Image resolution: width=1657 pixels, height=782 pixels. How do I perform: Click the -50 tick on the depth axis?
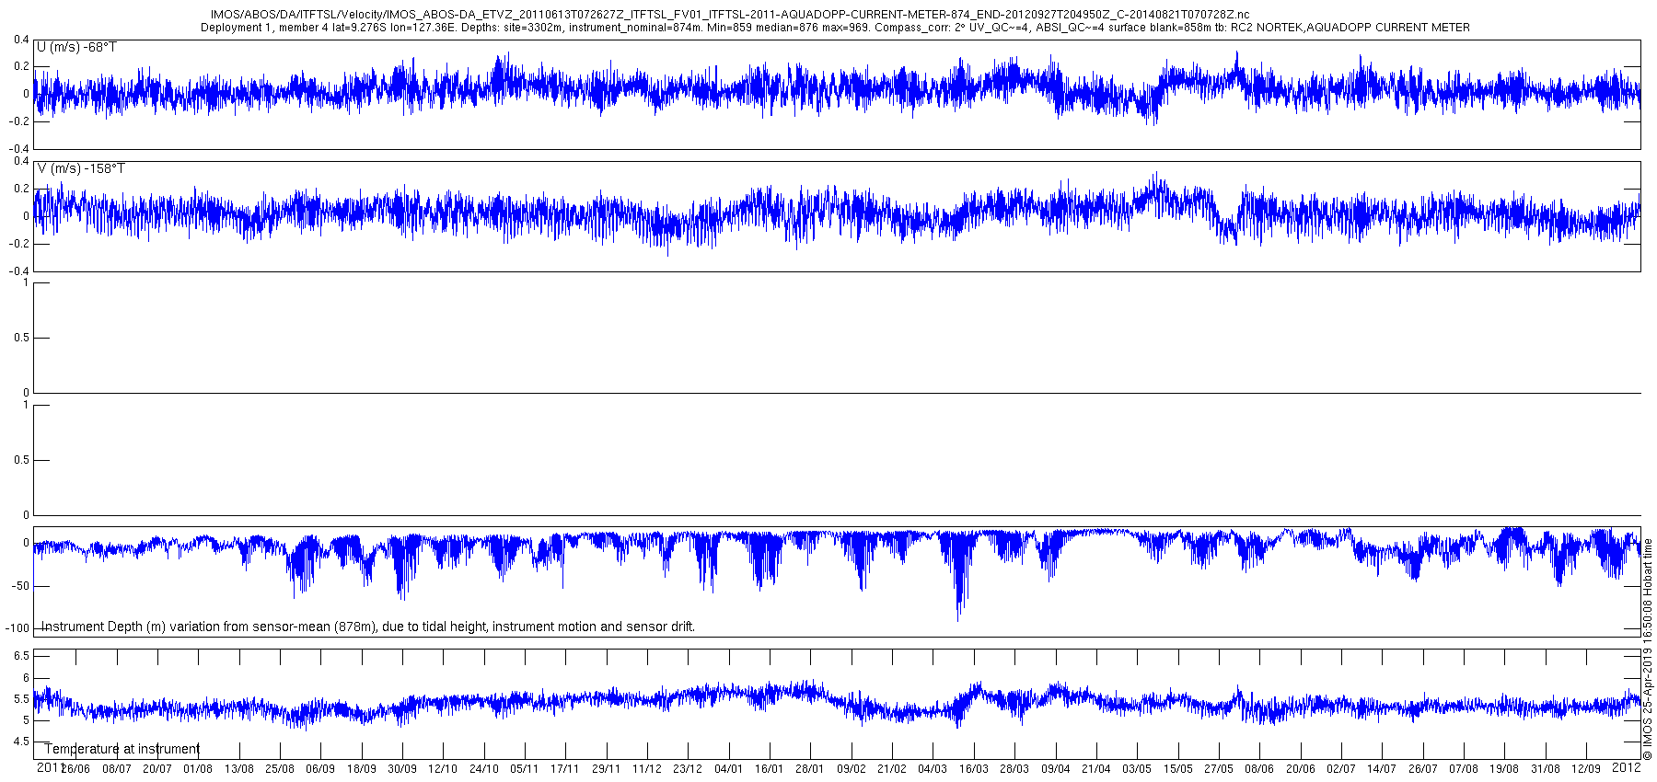19,585
